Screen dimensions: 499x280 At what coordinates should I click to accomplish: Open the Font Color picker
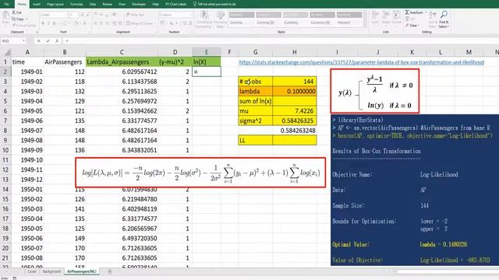tap(84, 23)
